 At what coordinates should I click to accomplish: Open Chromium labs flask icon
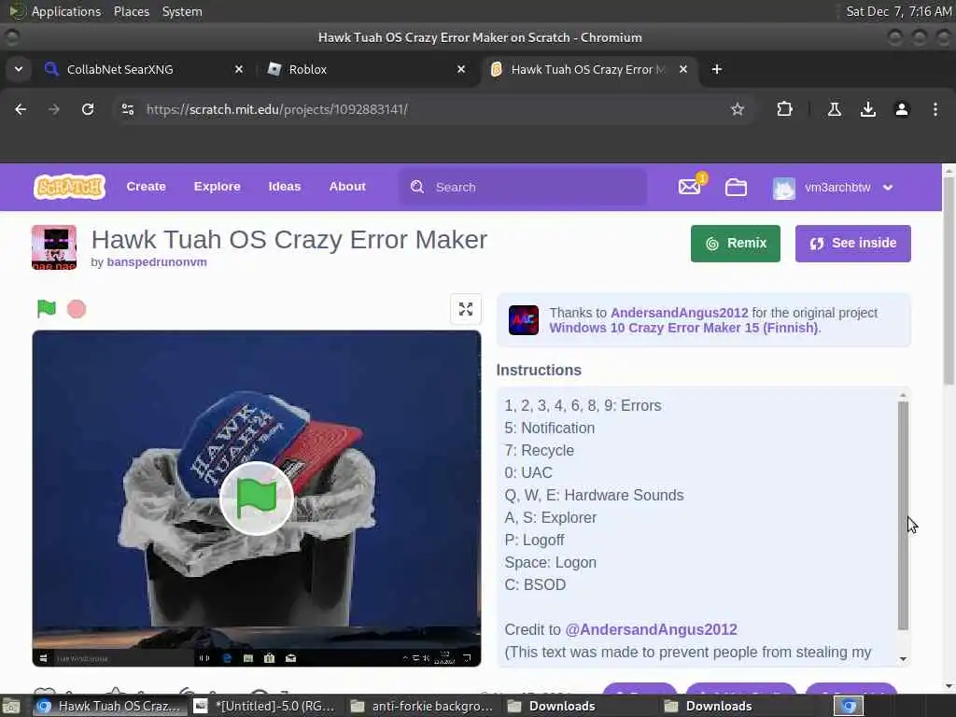pyautogui.click(x=835, y=109)
